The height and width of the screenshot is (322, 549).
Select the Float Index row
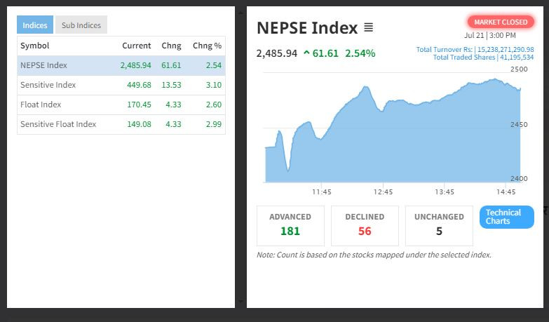click(121, 105)
